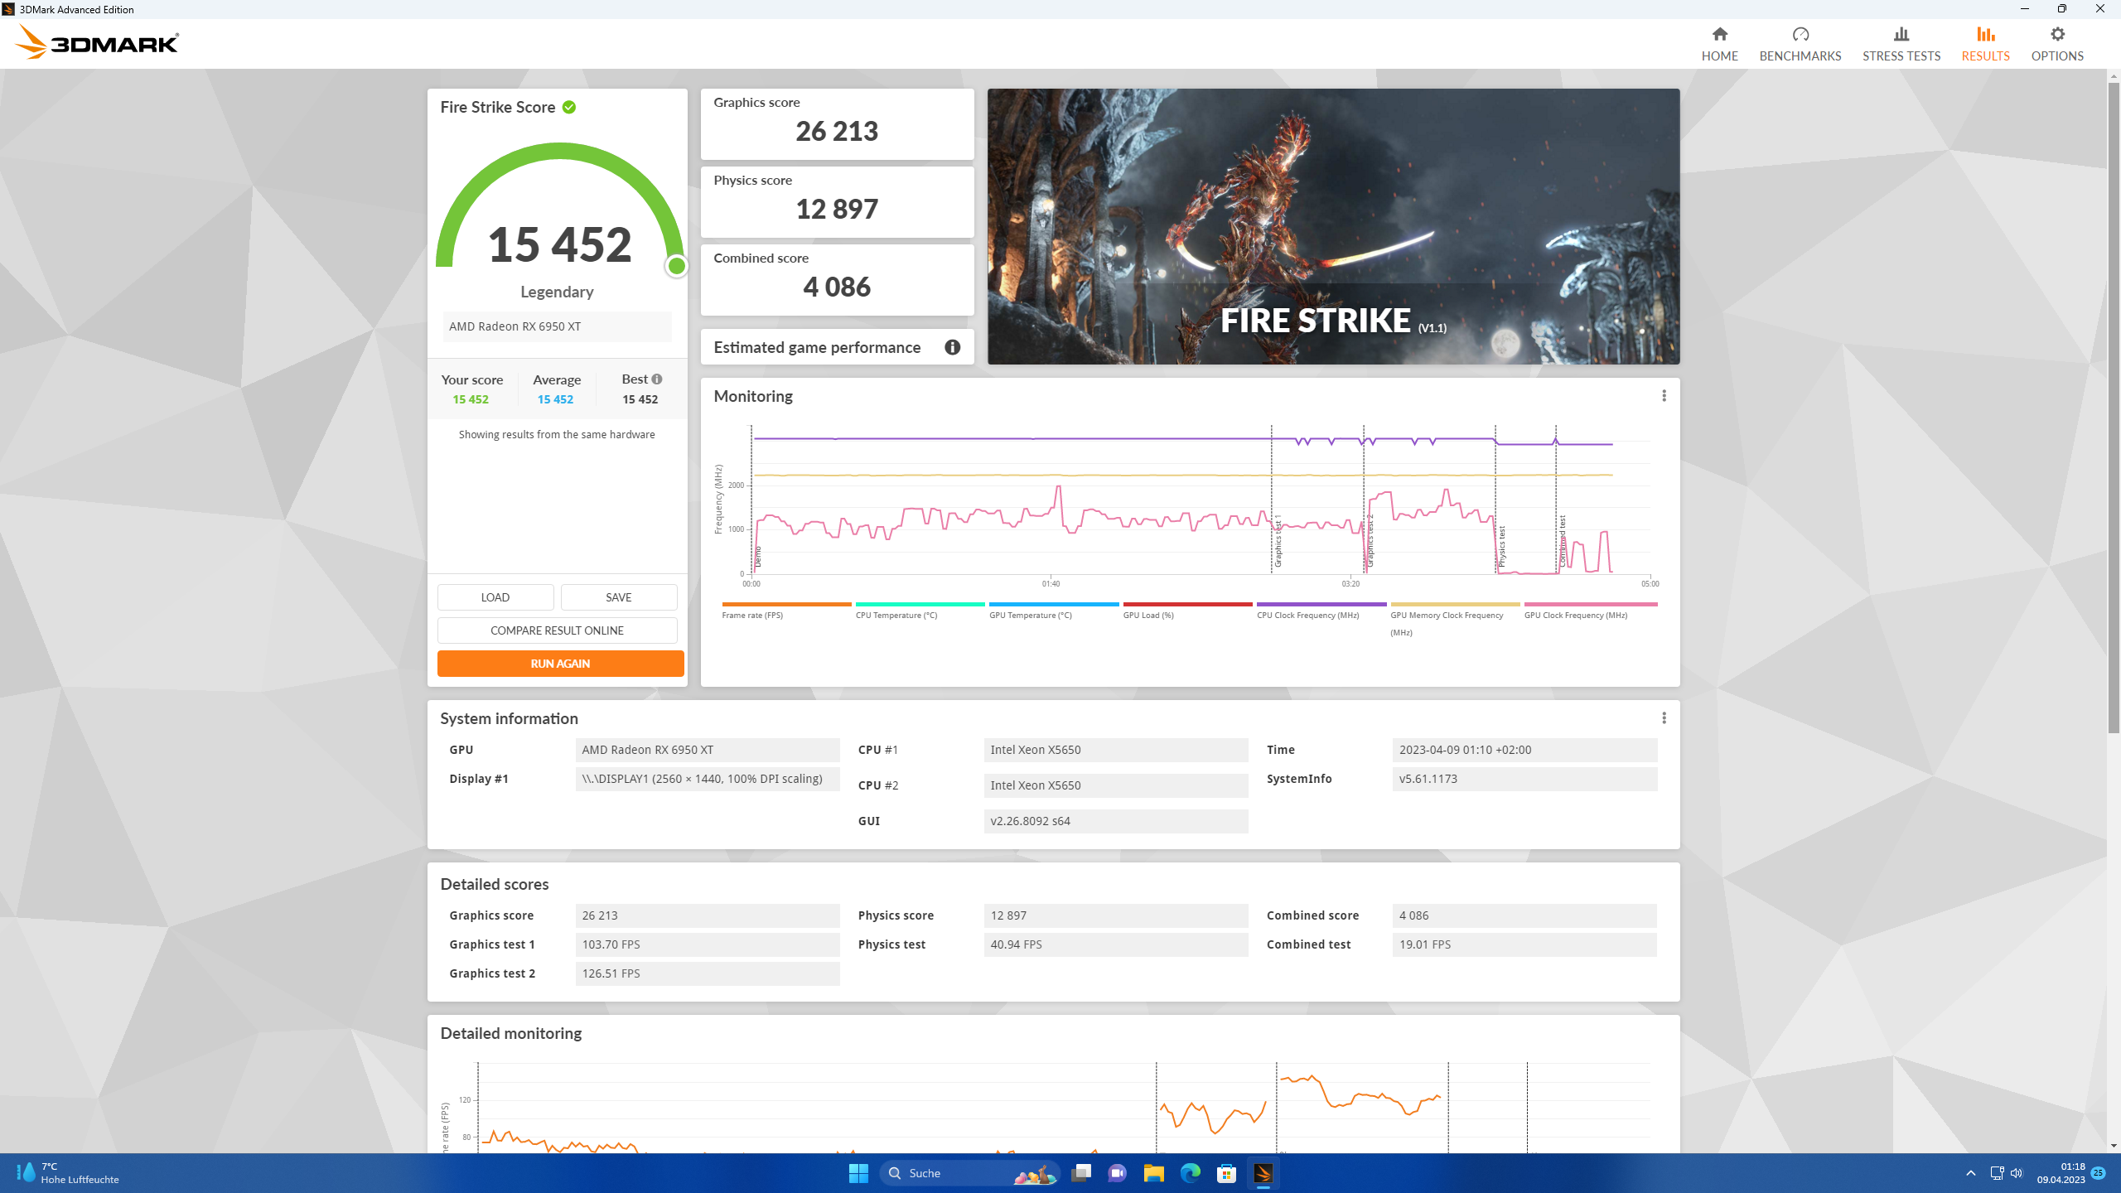Image resolution: width=2121 pixels, height=1193 pixels.
Task: Select the Results tab
Action: click(x=1985, y=44)
